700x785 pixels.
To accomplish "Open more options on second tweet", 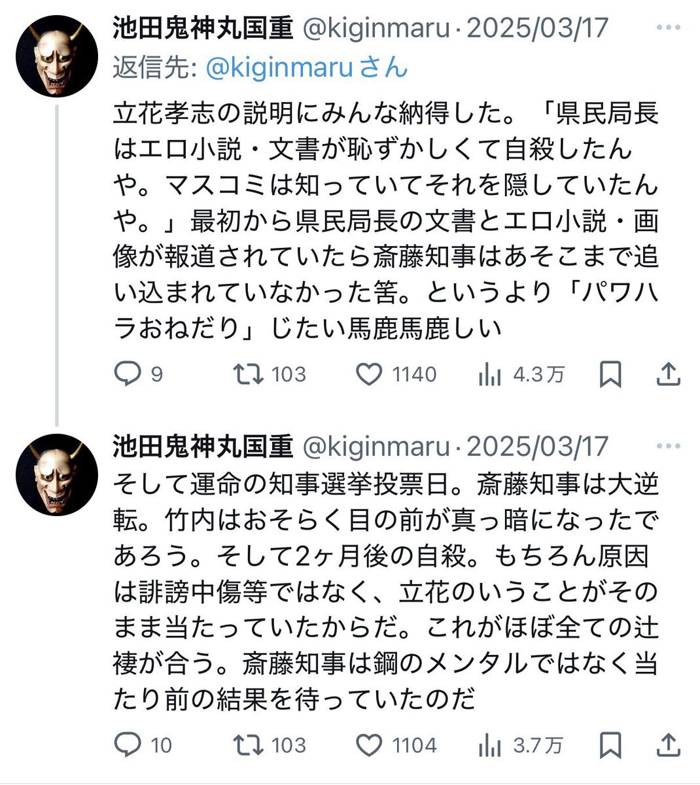I will [x=668, y=447].
